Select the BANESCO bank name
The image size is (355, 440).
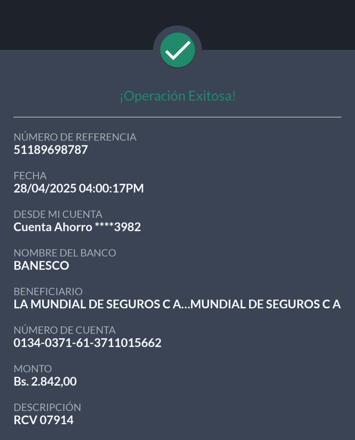click(41, 266)
